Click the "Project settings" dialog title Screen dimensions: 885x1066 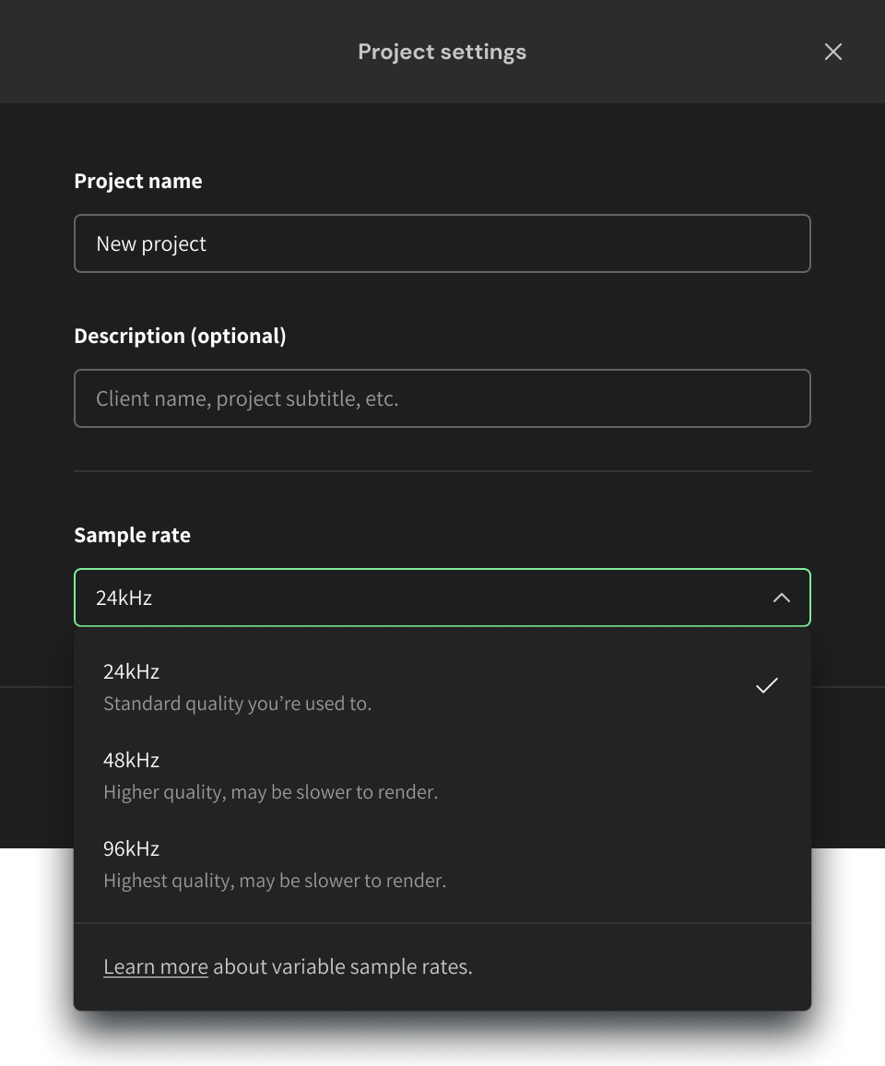[442, 52]
